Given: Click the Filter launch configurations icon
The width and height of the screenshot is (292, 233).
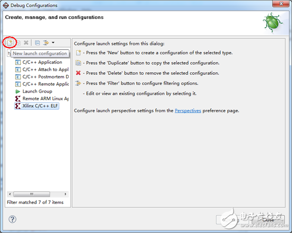Looking at the screenshot, I should [x=46, y=43].
